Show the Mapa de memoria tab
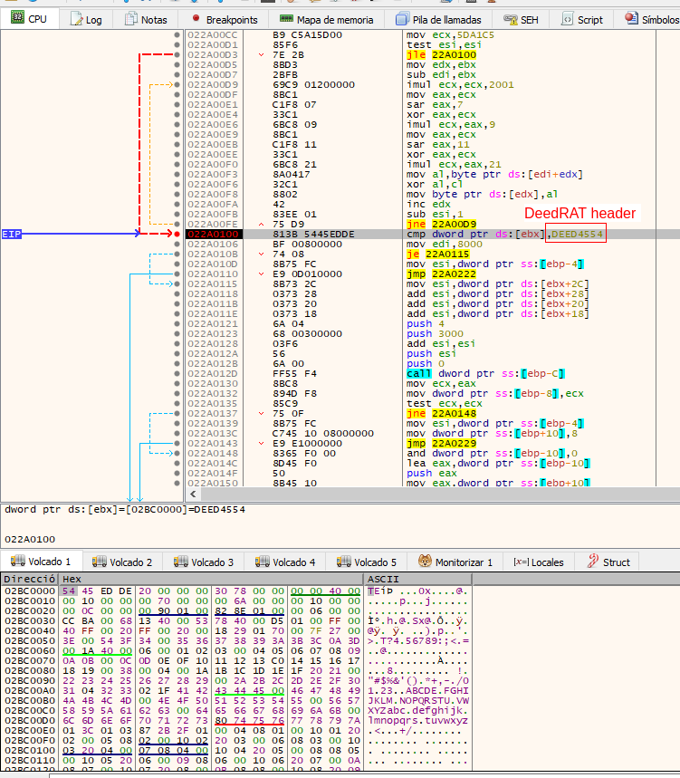Screen dimensions: 680x778 click(327, 19)
